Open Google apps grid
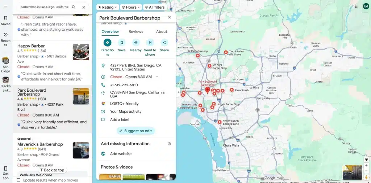Viewport: 371px width, 183px height. 357,6
